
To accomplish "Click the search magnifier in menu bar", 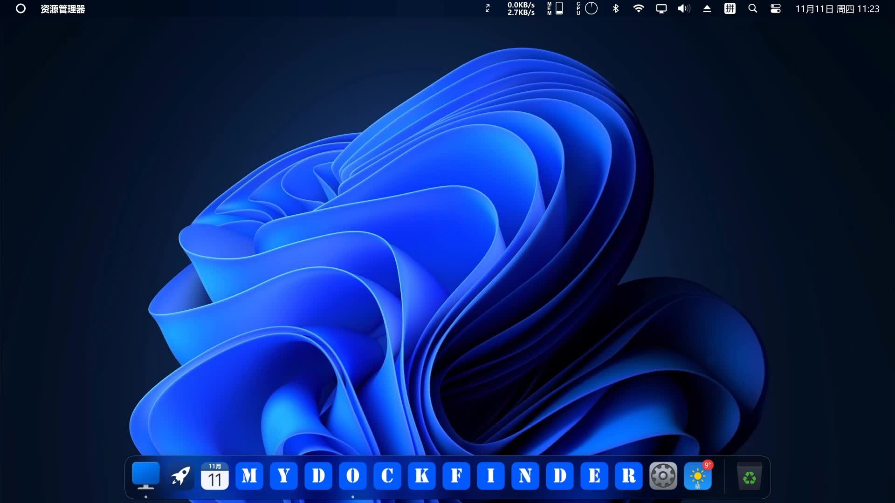I will (752, 8).
